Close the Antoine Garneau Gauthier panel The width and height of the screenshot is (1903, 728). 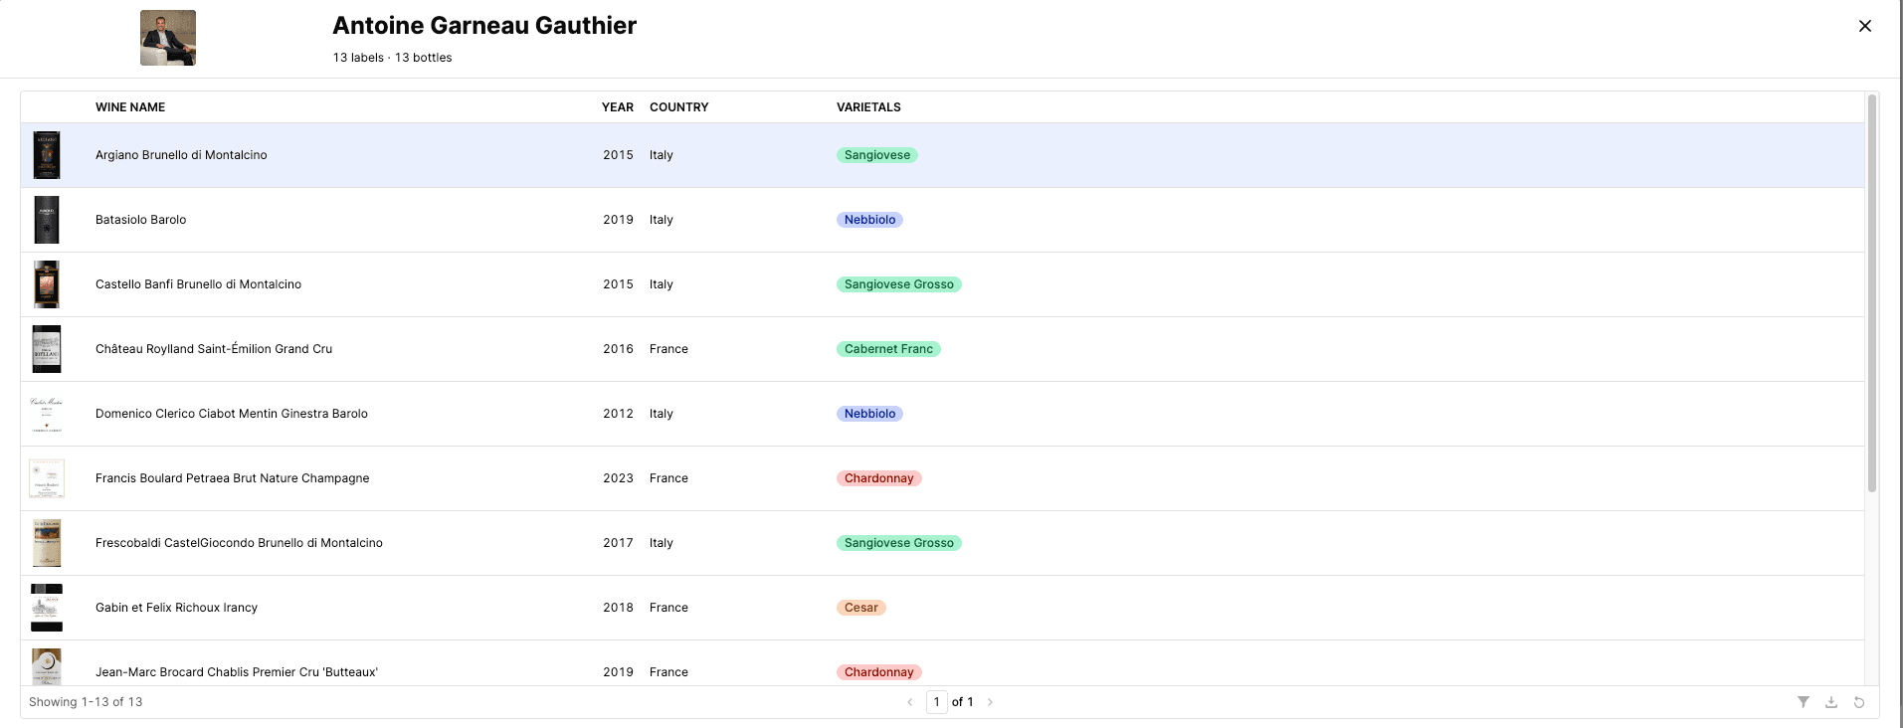[1864, 26]
